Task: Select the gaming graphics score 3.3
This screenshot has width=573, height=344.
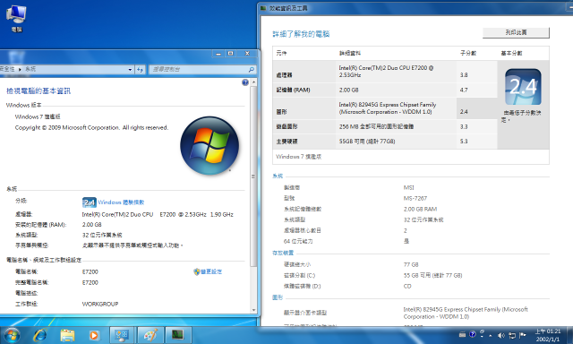Action: 464,127
